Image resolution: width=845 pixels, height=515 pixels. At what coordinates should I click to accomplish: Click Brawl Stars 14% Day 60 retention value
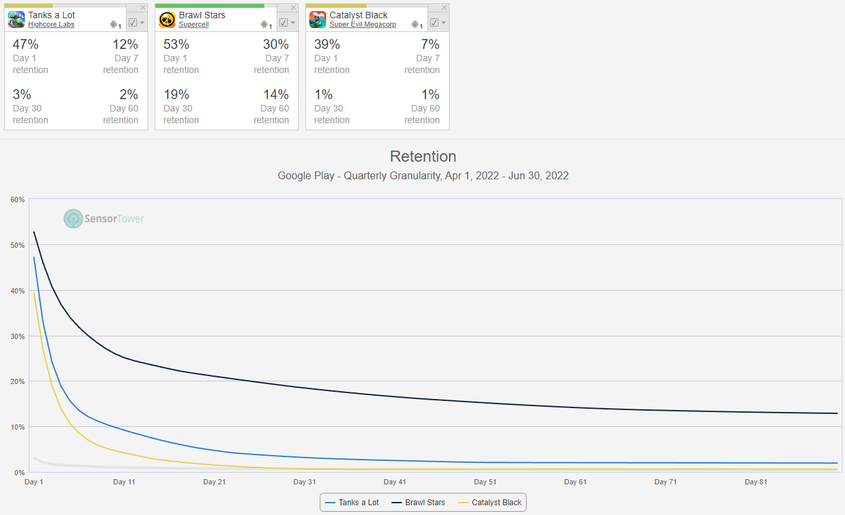tap(276, 95)
